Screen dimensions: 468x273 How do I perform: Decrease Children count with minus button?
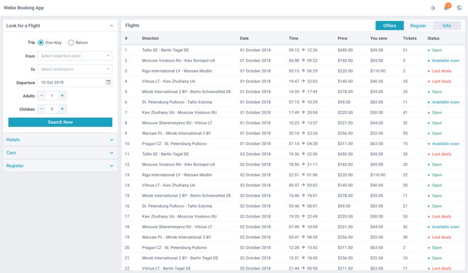point(42,109)
